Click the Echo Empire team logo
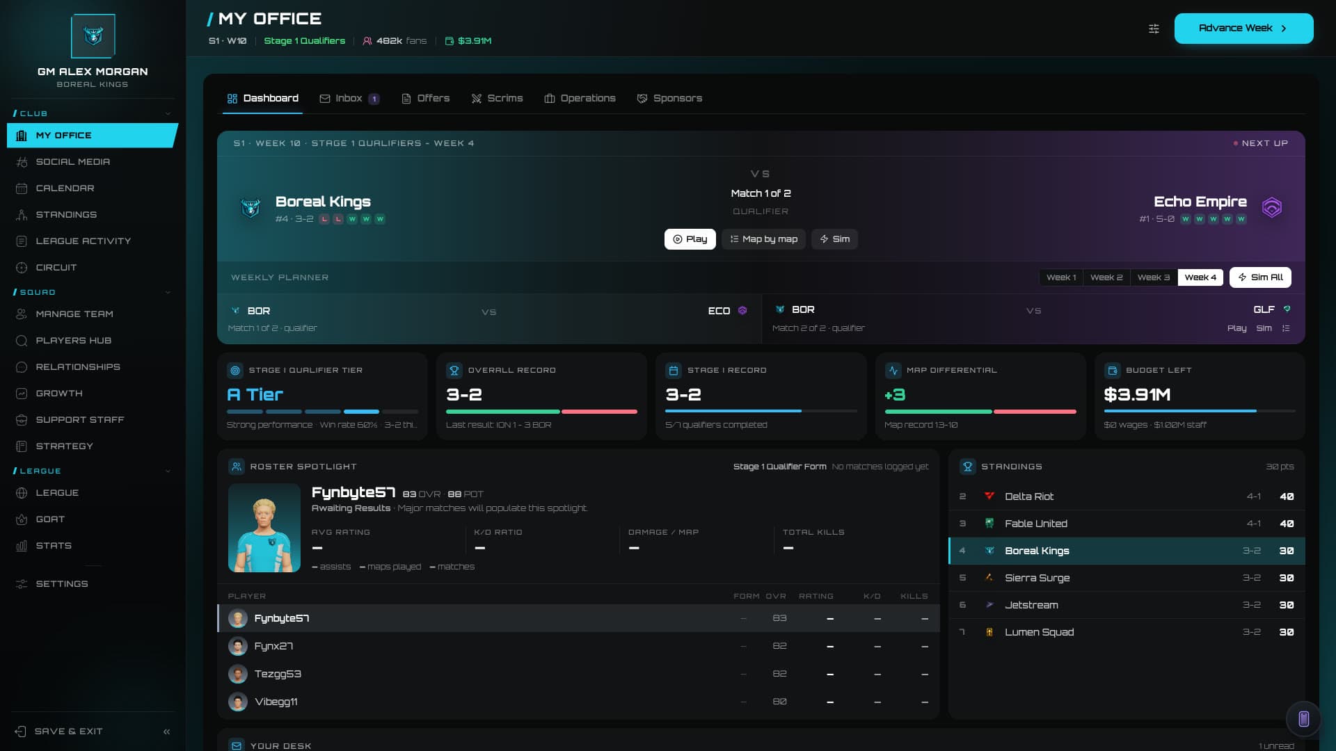The width and height of the screenshot is (1336, 751). tap(1272, 208)
